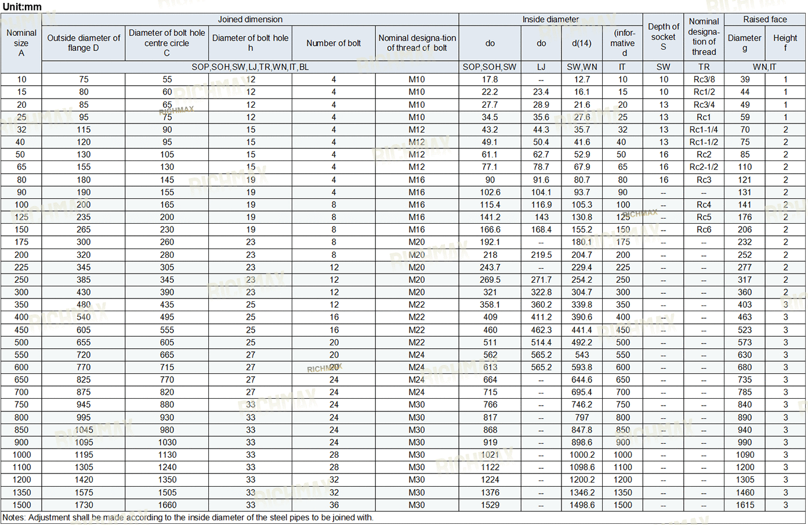Select the Rc3/8 thread cell

pos(704,79)
